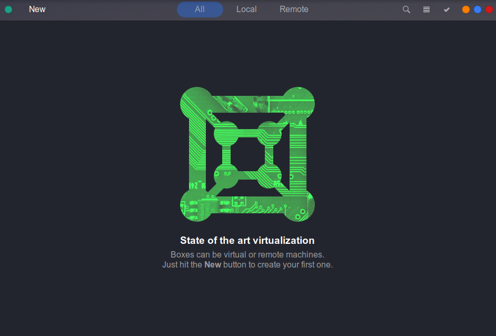Close window with the red button
This screenshot has height=336, width=496.
pyautogui.click(x=489, y=9)
